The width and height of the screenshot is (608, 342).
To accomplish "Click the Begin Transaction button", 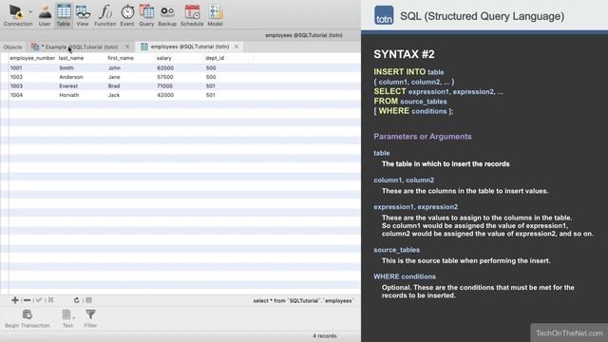I will pyautogui.click(x=28, y=319).
